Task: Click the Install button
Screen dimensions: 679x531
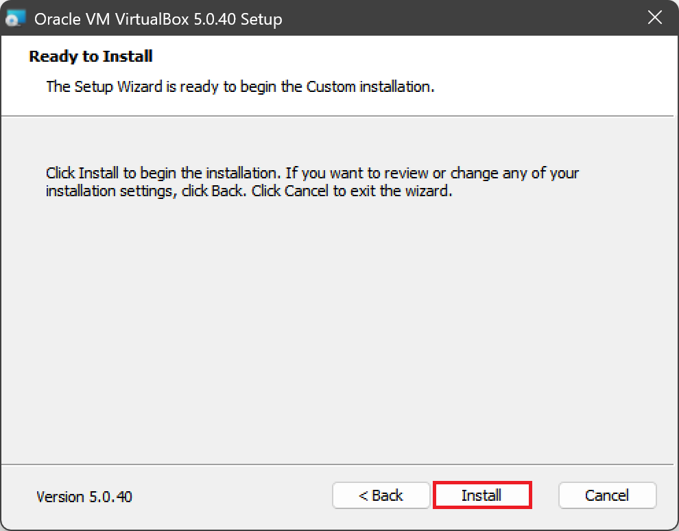Action: 482,495
